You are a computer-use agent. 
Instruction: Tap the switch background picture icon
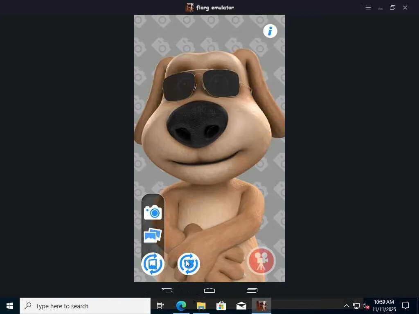[x=153, y=264]
